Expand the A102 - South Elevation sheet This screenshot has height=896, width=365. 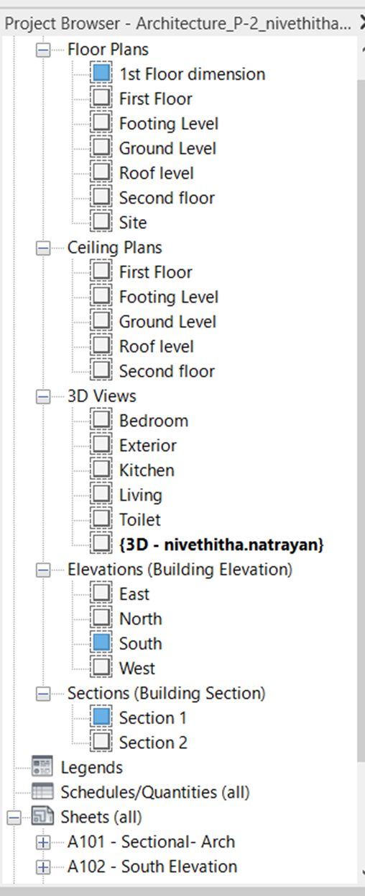(x=43, y=866)
